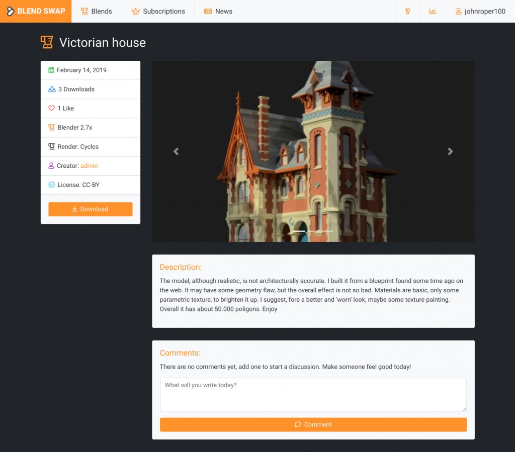Viewport: 515px width, 452px height.
Task: Click the calendar icon beside February 14, 2019
Action: pos(52,70)
